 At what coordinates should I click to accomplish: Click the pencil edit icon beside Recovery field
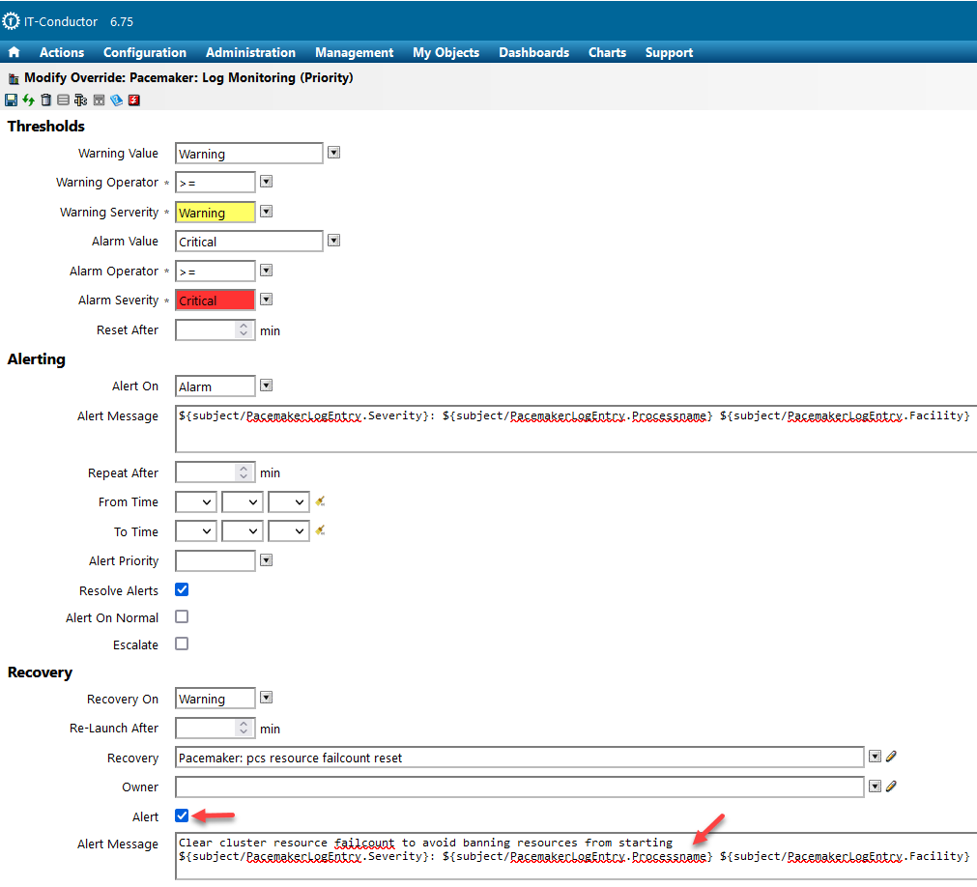coord(891,758)
